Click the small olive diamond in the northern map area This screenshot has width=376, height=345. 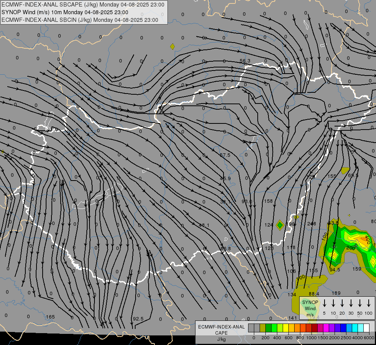pyautogui.click(x=172, y=46)
